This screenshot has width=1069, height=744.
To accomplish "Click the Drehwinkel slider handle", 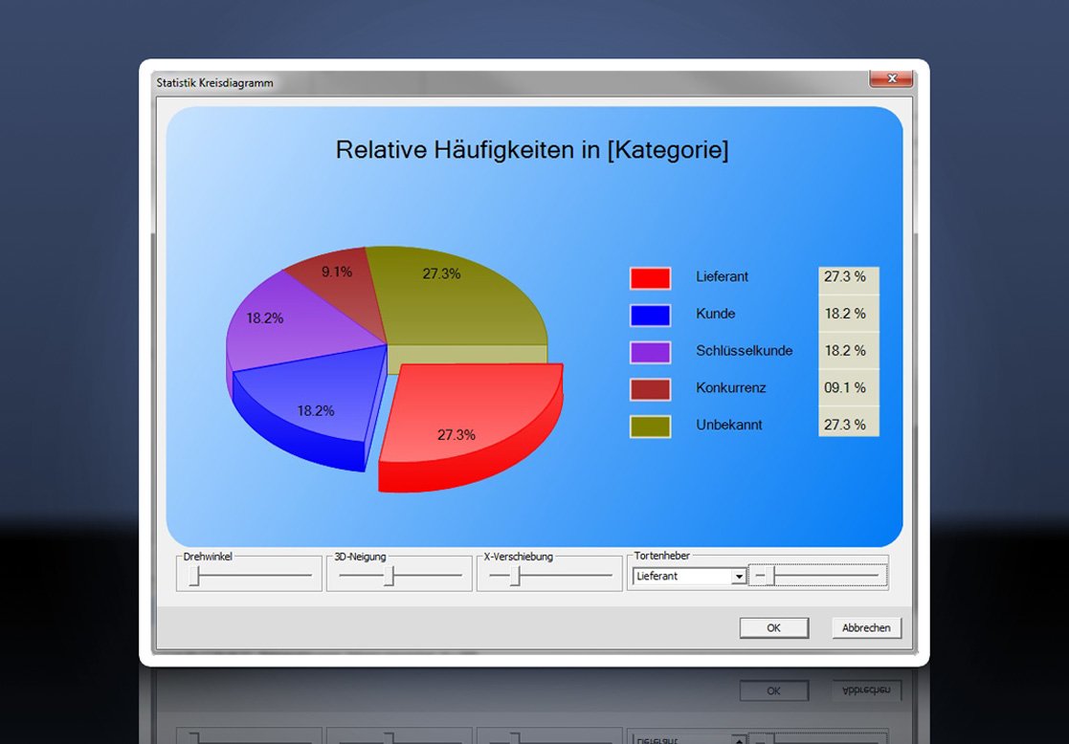I will 194,577.
